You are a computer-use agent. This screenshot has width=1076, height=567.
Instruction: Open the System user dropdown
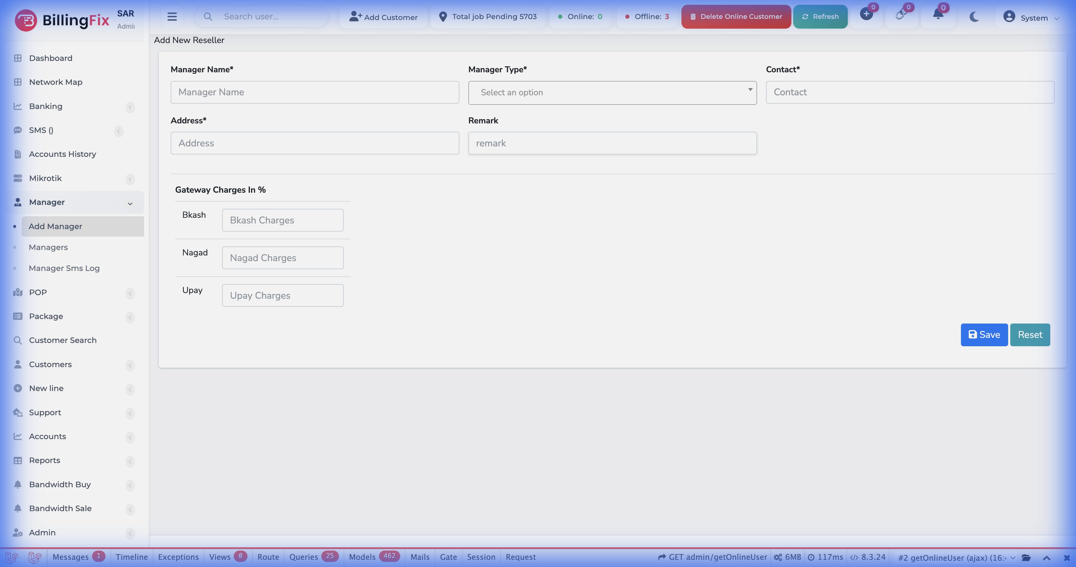[1031, 18]
